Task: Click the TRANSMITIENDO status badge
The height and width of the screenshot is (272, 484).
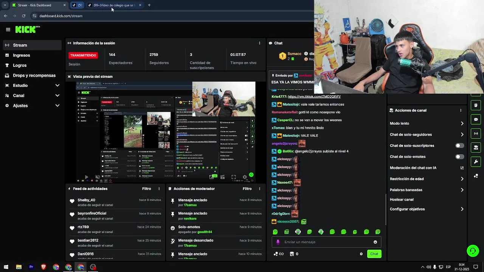Action: pos(83,55)
